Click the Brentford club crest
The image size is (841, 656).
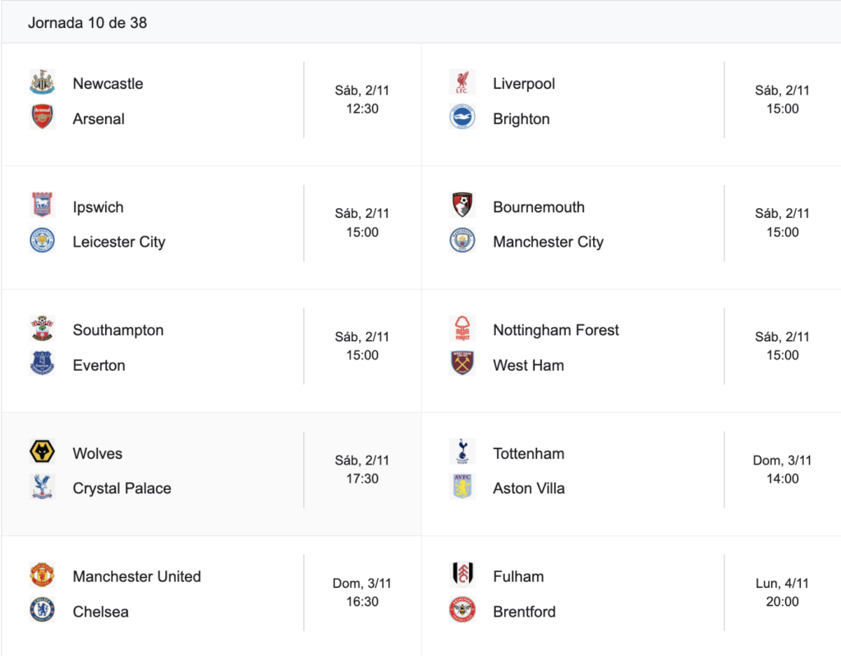click(462, 610)
